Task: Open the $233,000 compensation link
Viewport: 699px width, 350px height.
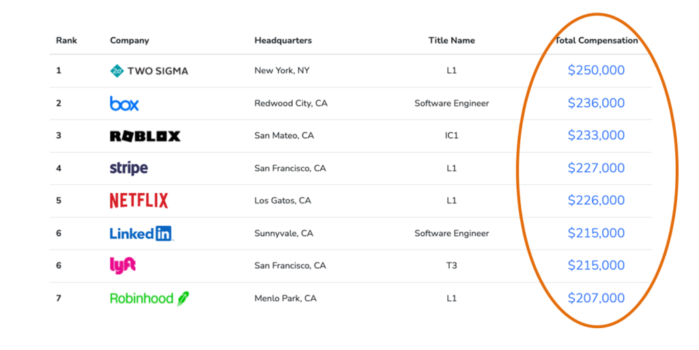Action: point(596,135)
